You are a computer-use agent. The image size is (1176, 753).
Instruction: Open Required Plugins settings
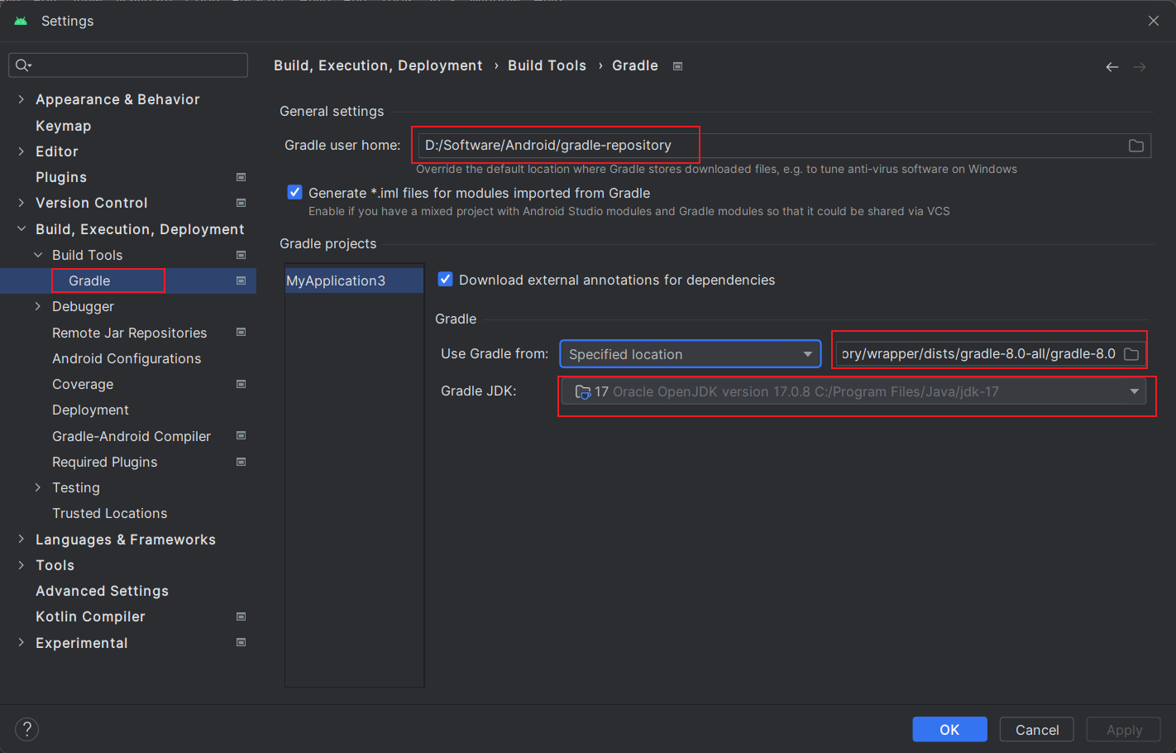104,462
